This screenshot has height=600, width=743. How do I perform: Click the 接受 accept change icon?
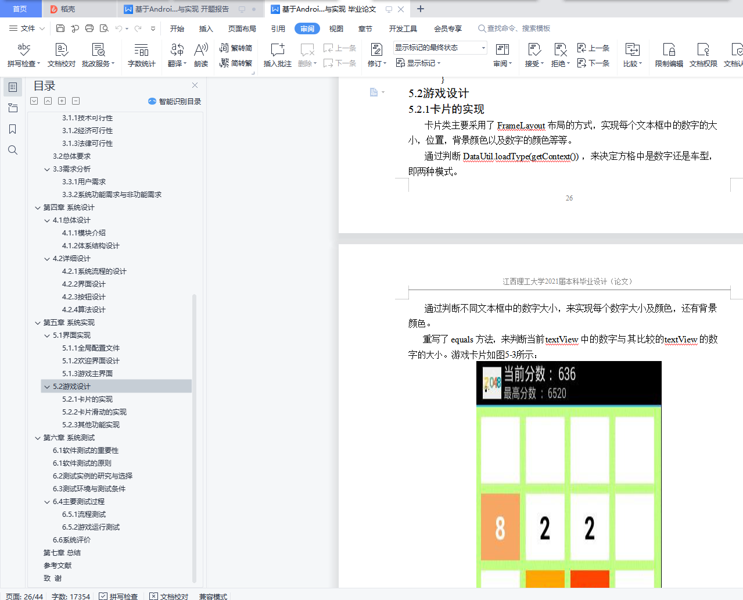point(534,50)
